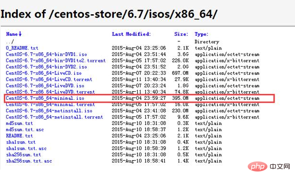The image size is (295, 182).
Task: Go up to the parent directory ../
Action: [x=10, y=42]
